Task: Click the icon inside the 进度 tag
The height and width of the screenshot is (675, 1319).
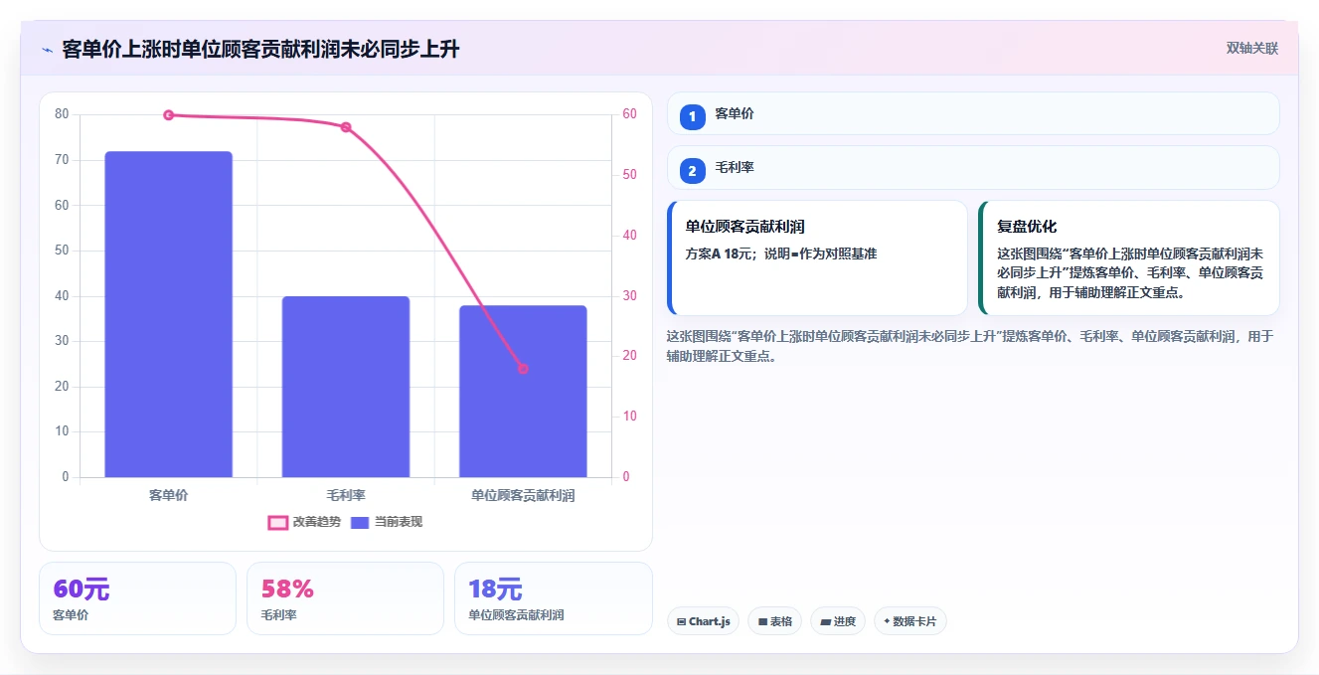Action: [825, 622]
